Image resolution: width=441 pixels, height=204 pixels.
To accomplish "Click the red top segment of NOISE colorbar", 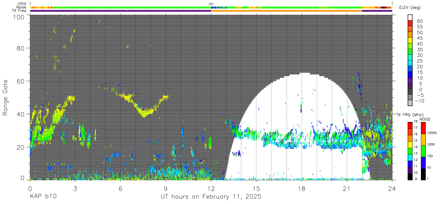I will 423,128.
